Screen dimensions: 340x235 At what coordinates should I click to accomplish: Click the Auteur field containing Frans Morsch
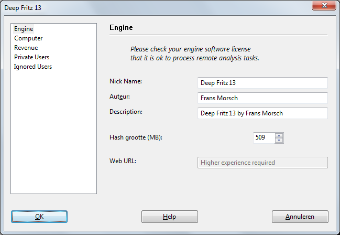tap(262, 98)
